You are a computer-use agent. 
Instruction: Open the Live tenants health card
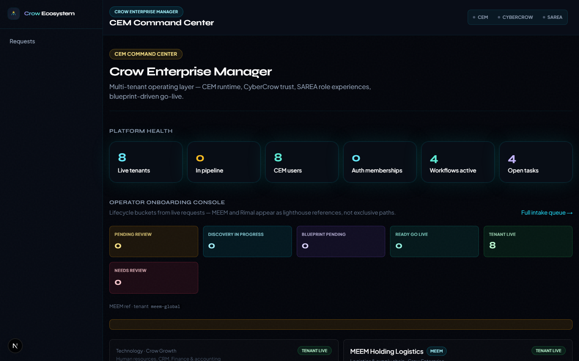[x=146, y=162]
